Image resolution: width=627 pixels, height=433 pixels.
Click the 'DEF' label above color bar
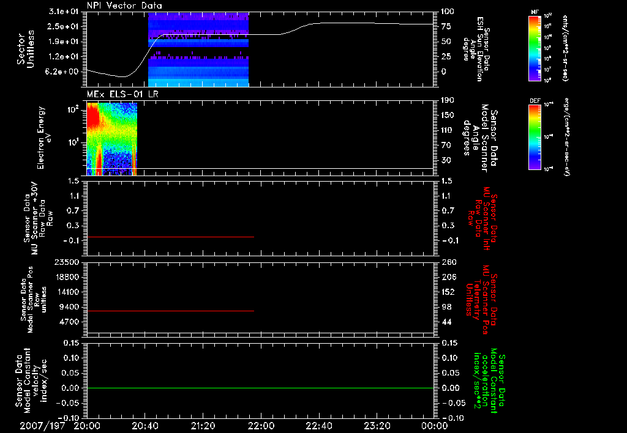[x=535, y=101]
